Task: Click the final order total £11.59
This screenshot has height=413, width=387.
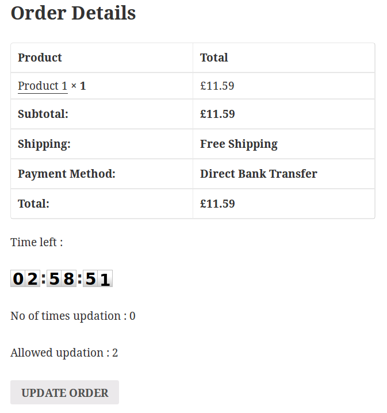Action: [x=217, y=204]
